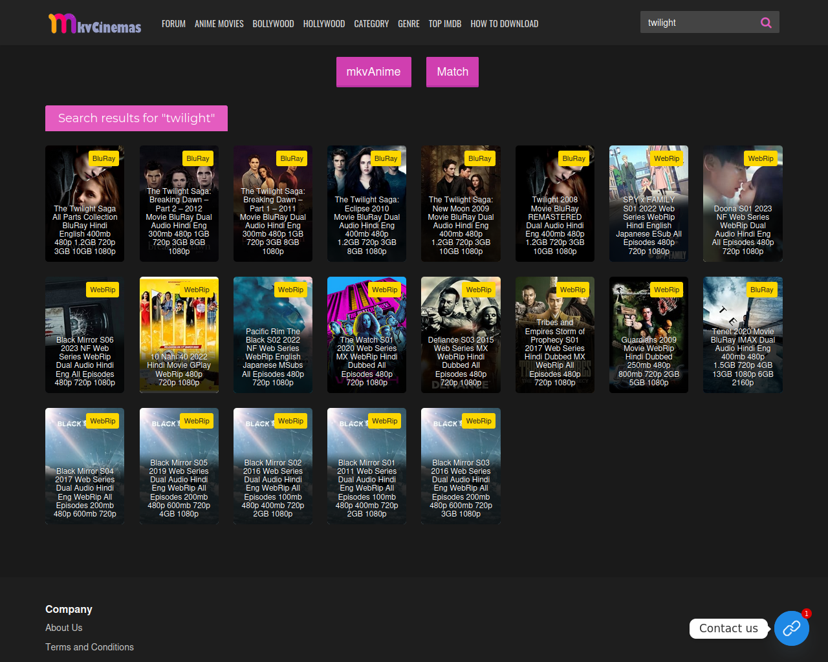Open Guardians 2009 movie card
The height and width of the screenshot is (662, 828).
click(x=649, y=335)
